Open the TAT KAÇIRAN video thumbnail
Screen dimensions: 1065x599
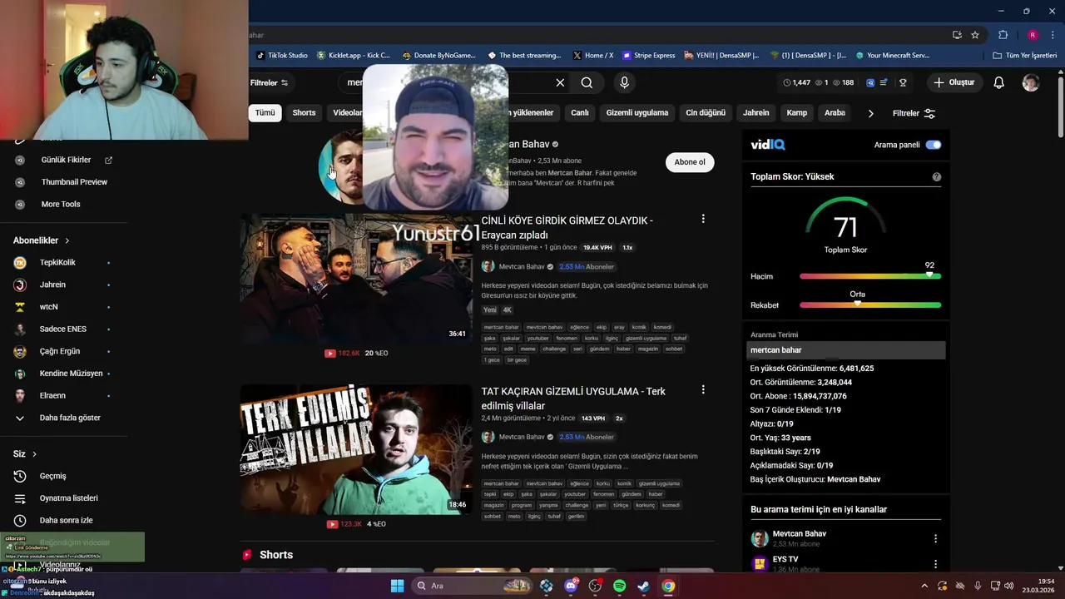[356, 449]
